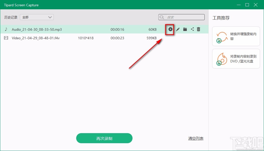Viewport: 264px width, 151px height.
Task: Click the 清空列表 clear list link
Action: (x=196, y=138)
